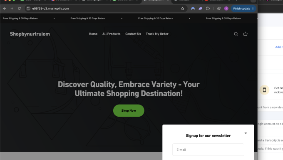Click the address bar URL field
This screenshot has height=160, width=283.
(105, 8)
